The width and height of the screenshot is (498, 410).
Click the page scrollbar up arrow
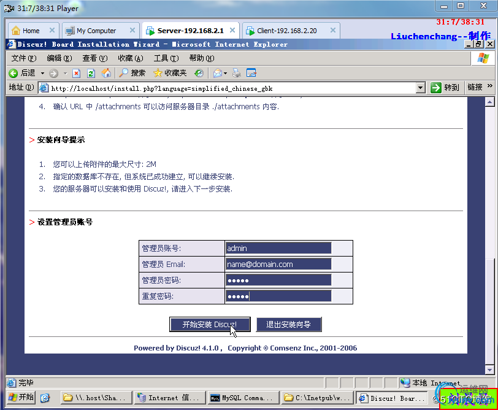pyautogui.click(x=490, y=102)
